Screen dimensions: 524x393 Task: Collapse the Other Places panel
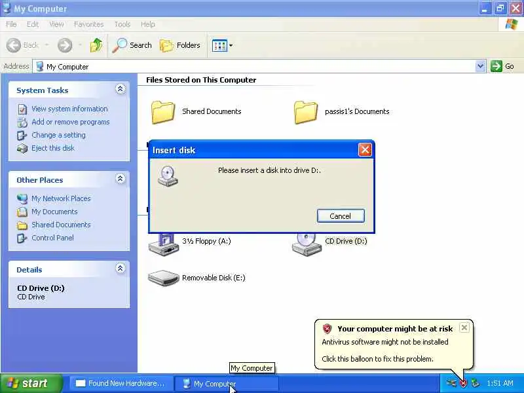click(121, 178)
